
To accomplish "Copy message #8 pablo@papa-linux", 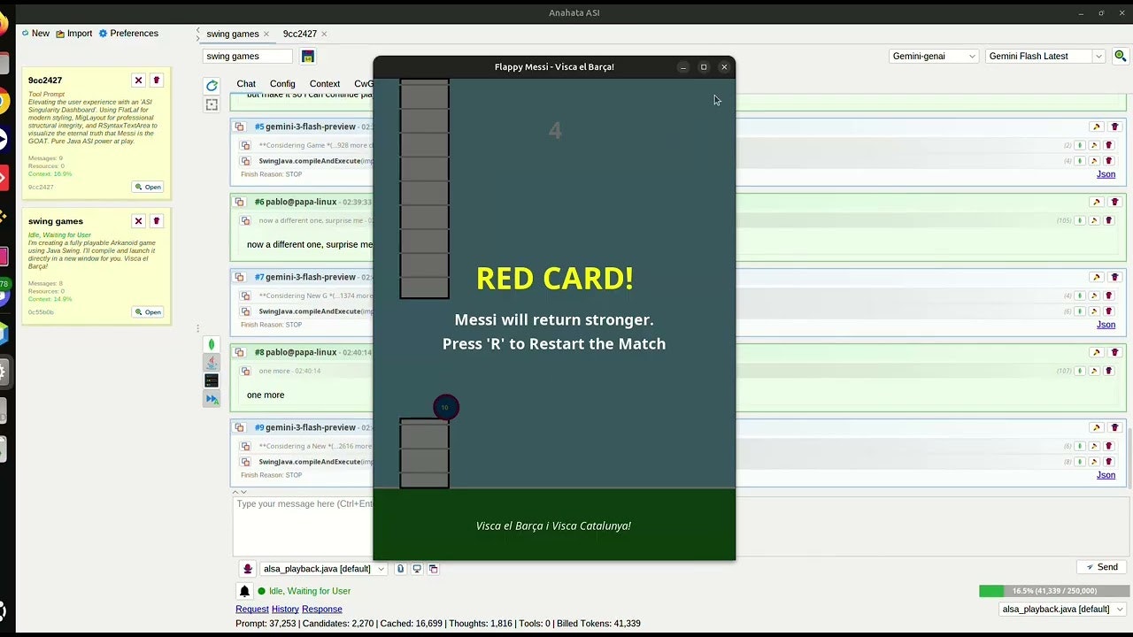I will pos(240,352).
